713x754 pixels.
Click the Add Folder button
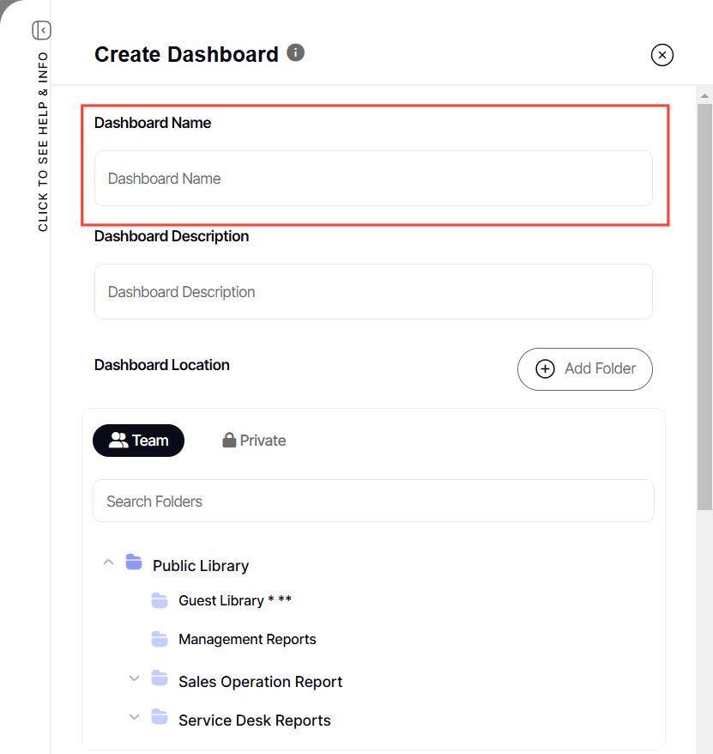(x=584, y=369)
